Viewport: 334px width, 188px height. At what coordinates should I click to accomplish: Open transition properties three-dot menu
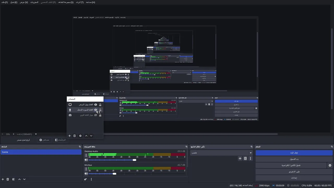[x=250, y=158]
